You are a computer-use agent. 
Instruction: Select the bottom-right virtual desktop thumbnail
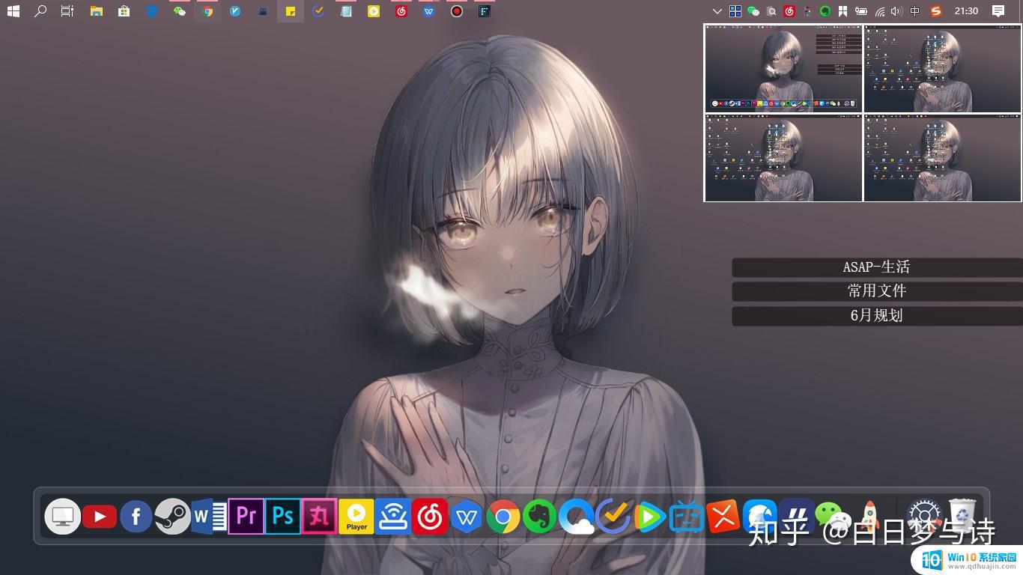click(x=942, y=158)
